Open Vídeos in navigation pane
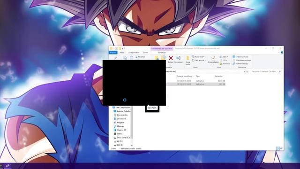300x169 pixels. point(118,134)
